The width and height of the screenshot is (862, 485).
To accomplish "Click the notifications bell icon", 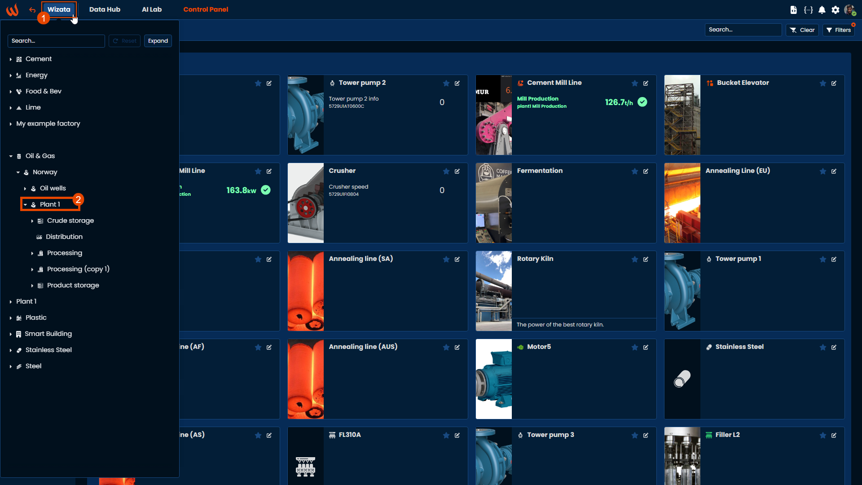I will point(822,10).
